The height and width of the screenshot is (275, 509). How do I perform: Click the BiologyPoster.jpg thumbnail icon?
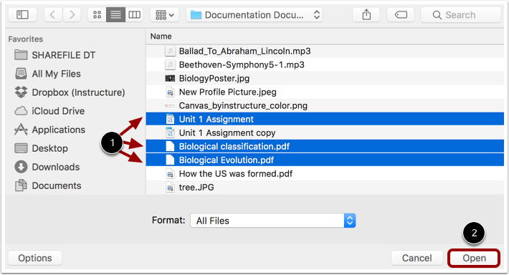[170, 79]
